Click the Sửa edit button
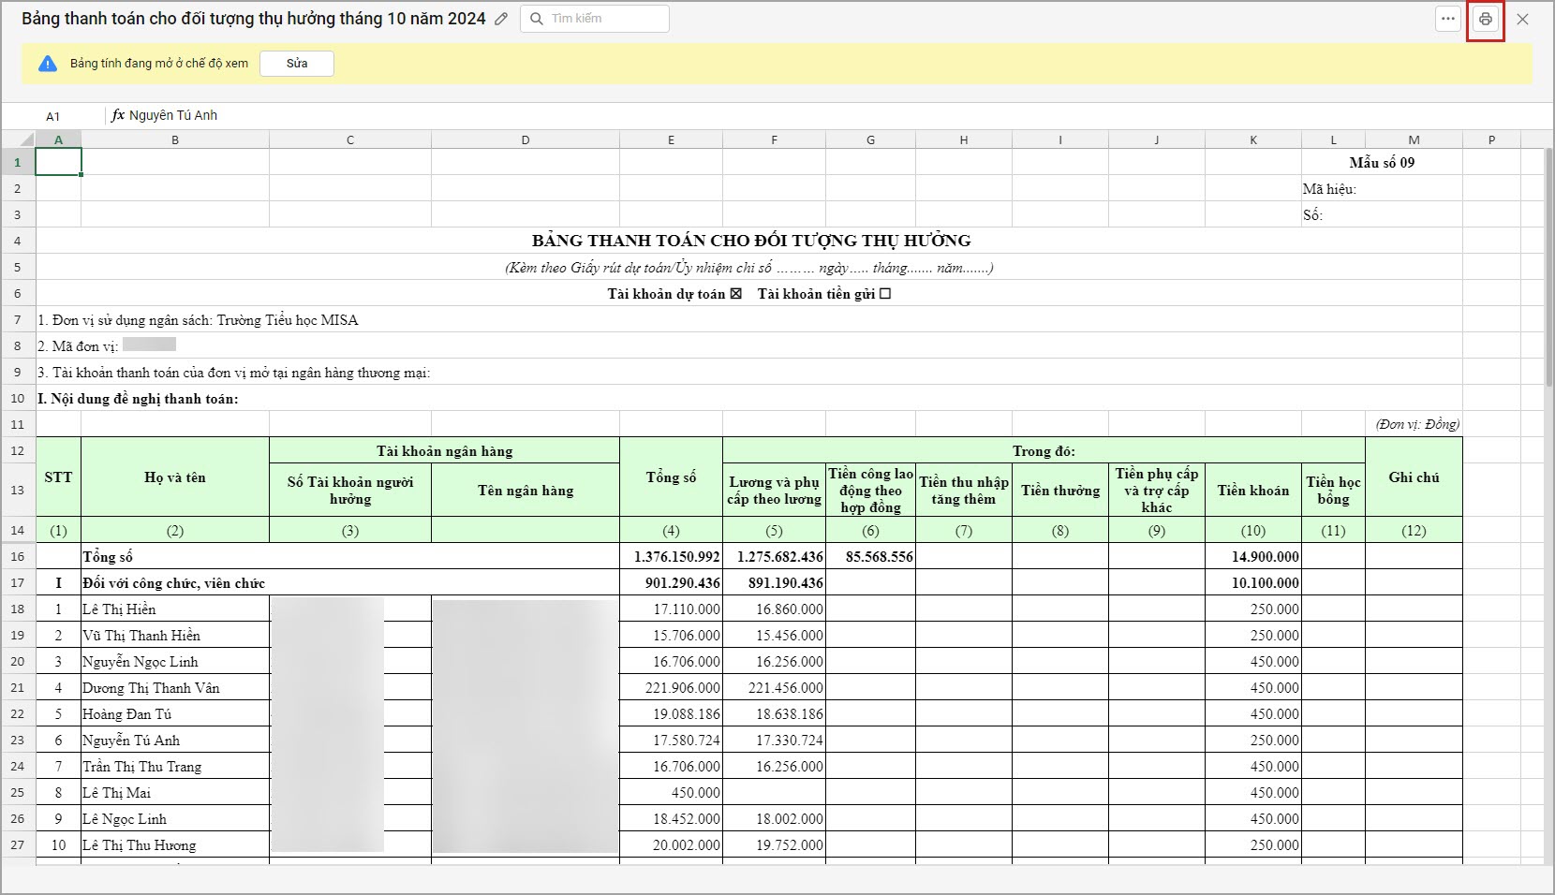1555x895 pixels. click(297, 64)
